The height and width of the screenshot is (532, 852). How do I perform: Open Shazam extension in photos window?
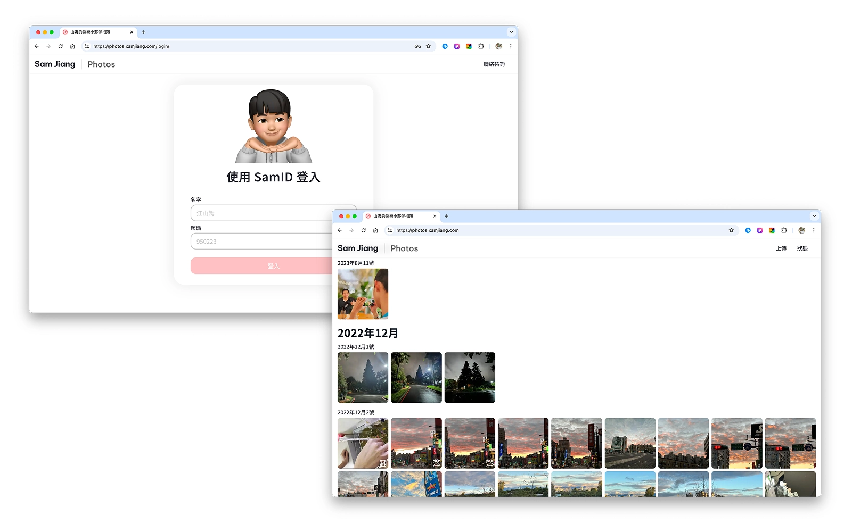(748, 230)
